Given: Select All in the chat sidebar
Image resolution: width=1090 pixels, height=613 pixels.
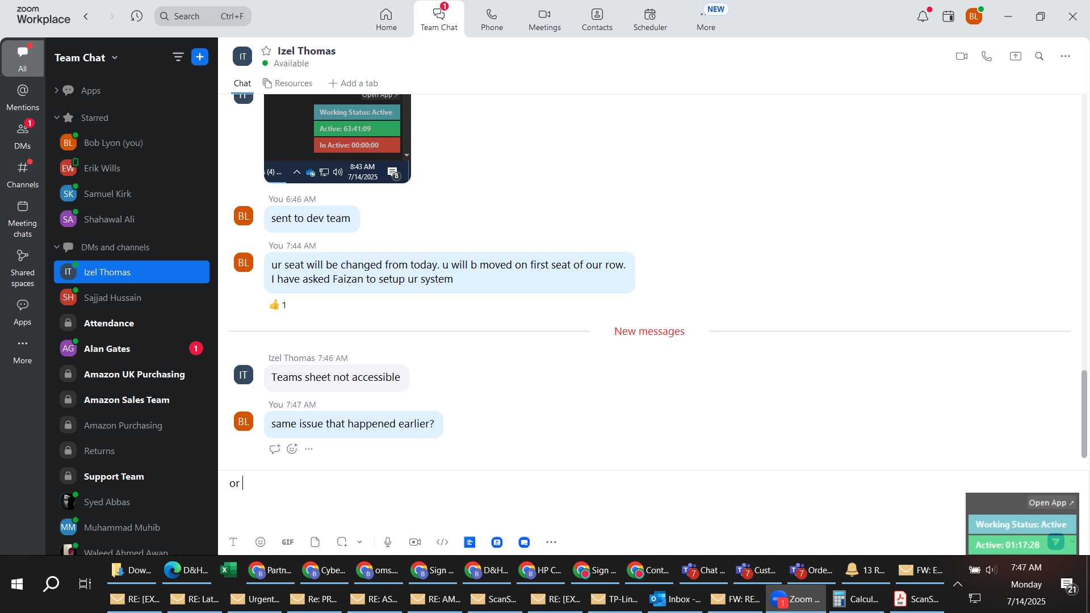Looking at the screenshot, I should [x=23, y=58].
